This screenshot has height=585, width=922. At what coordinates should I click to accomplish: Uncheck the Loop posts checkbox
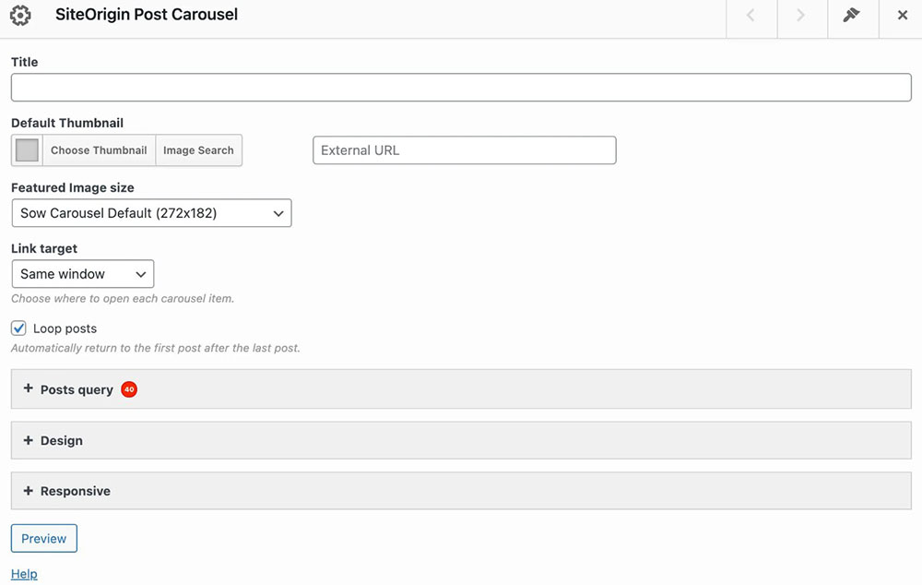pos(18,328)
